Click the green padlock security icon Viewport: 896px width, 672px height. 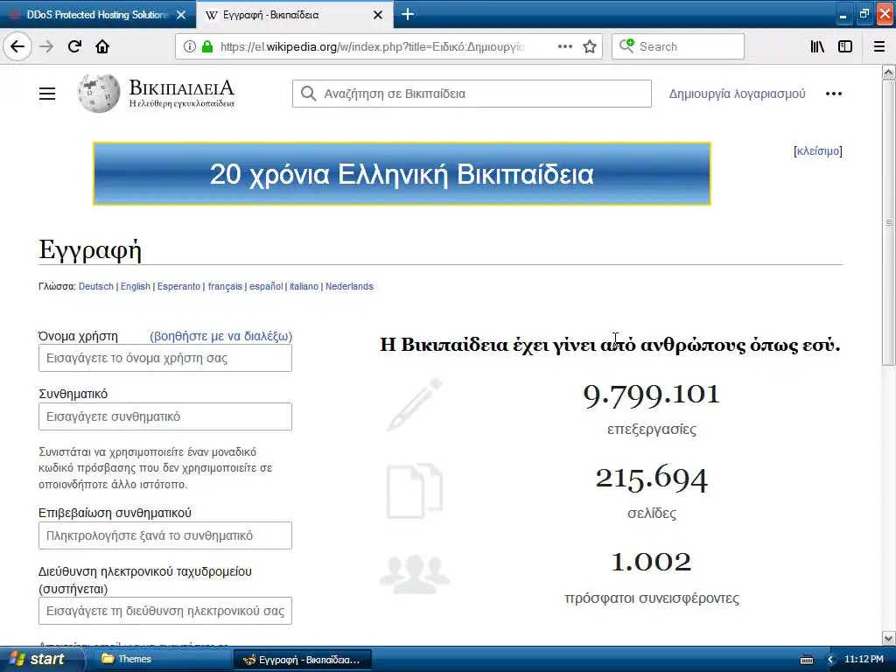207,47
